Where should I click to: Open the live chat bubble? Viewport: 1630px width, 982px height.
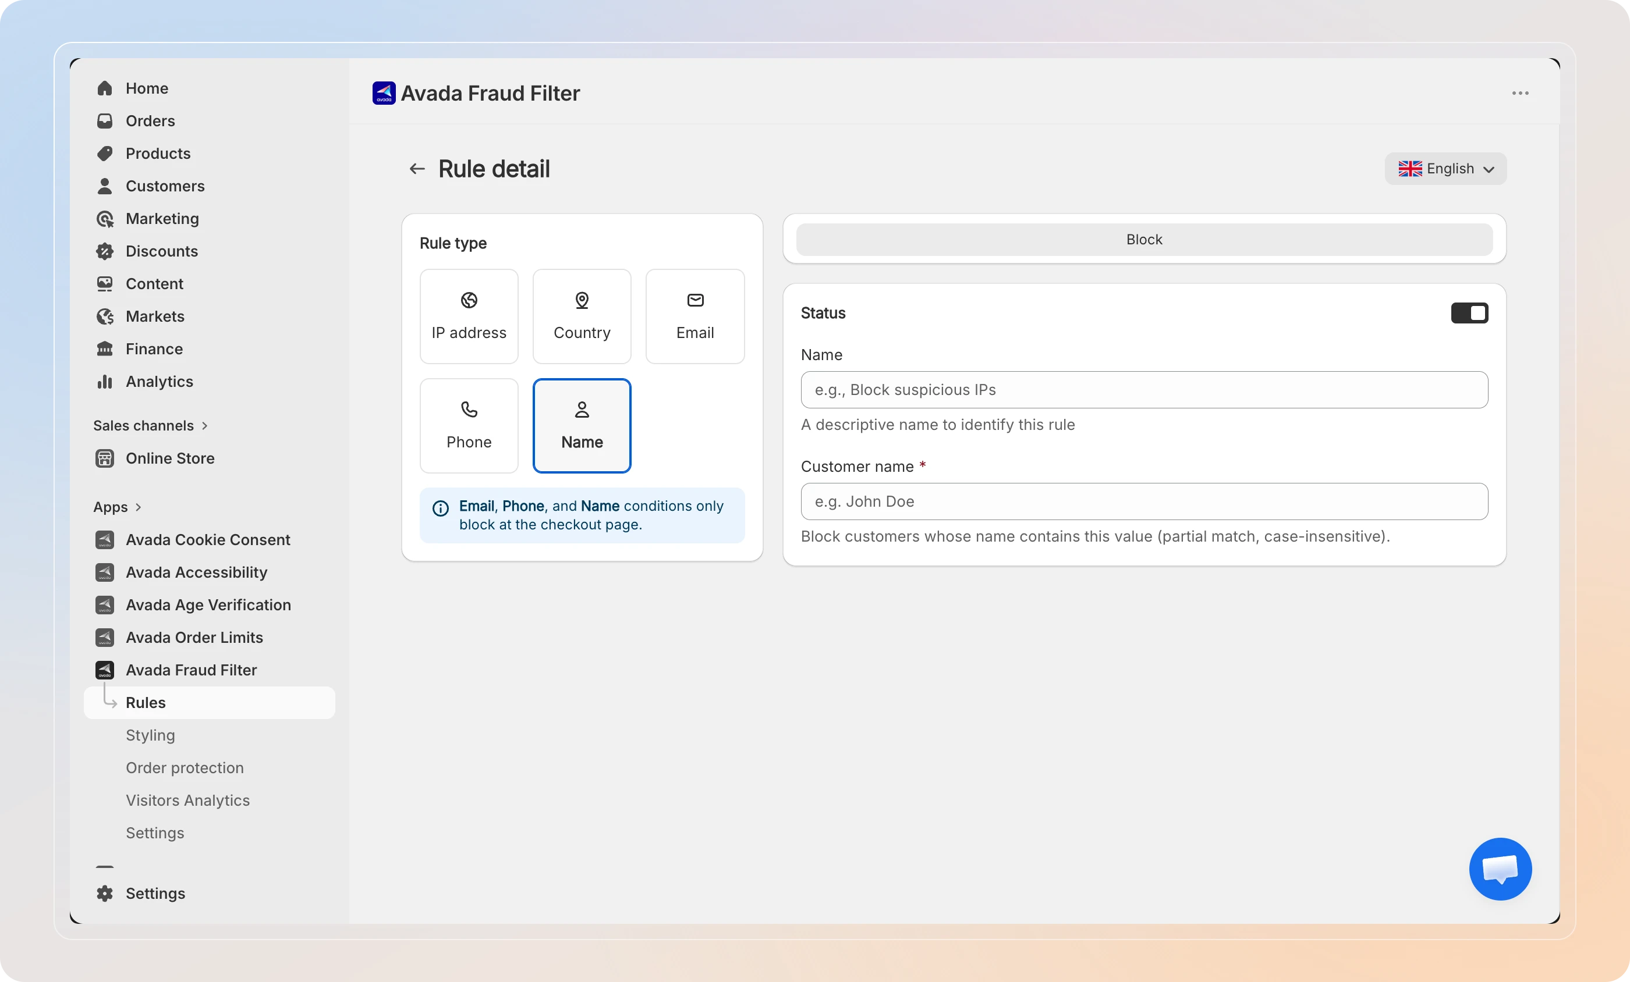1500,869
